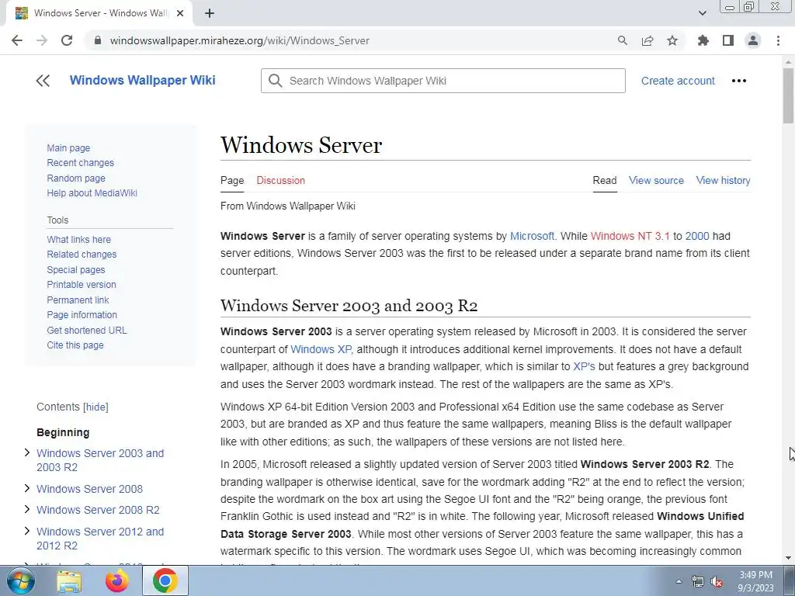
Task: Select the Page tab
Action: click(232, 180)
